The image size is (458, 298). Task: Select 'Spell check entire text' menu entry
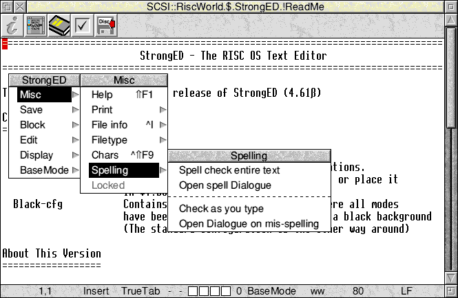[x=229, y=170]
